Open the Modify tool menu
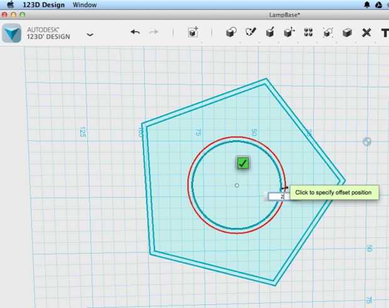Screen dimensions: 389x308 (289, 33)
